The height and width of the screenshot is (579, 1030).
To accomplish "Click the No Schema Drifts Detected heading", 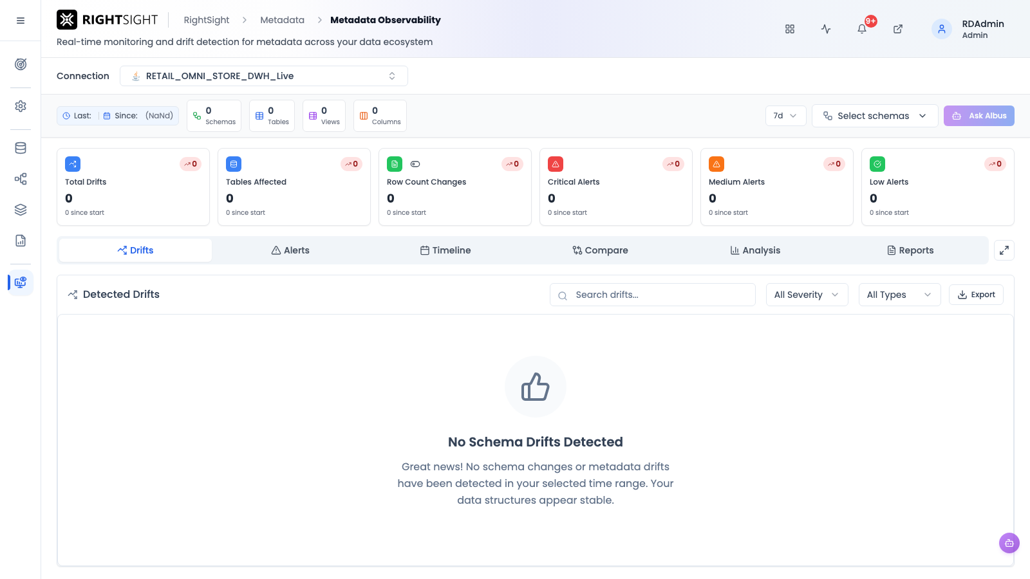I will [536, 442].
